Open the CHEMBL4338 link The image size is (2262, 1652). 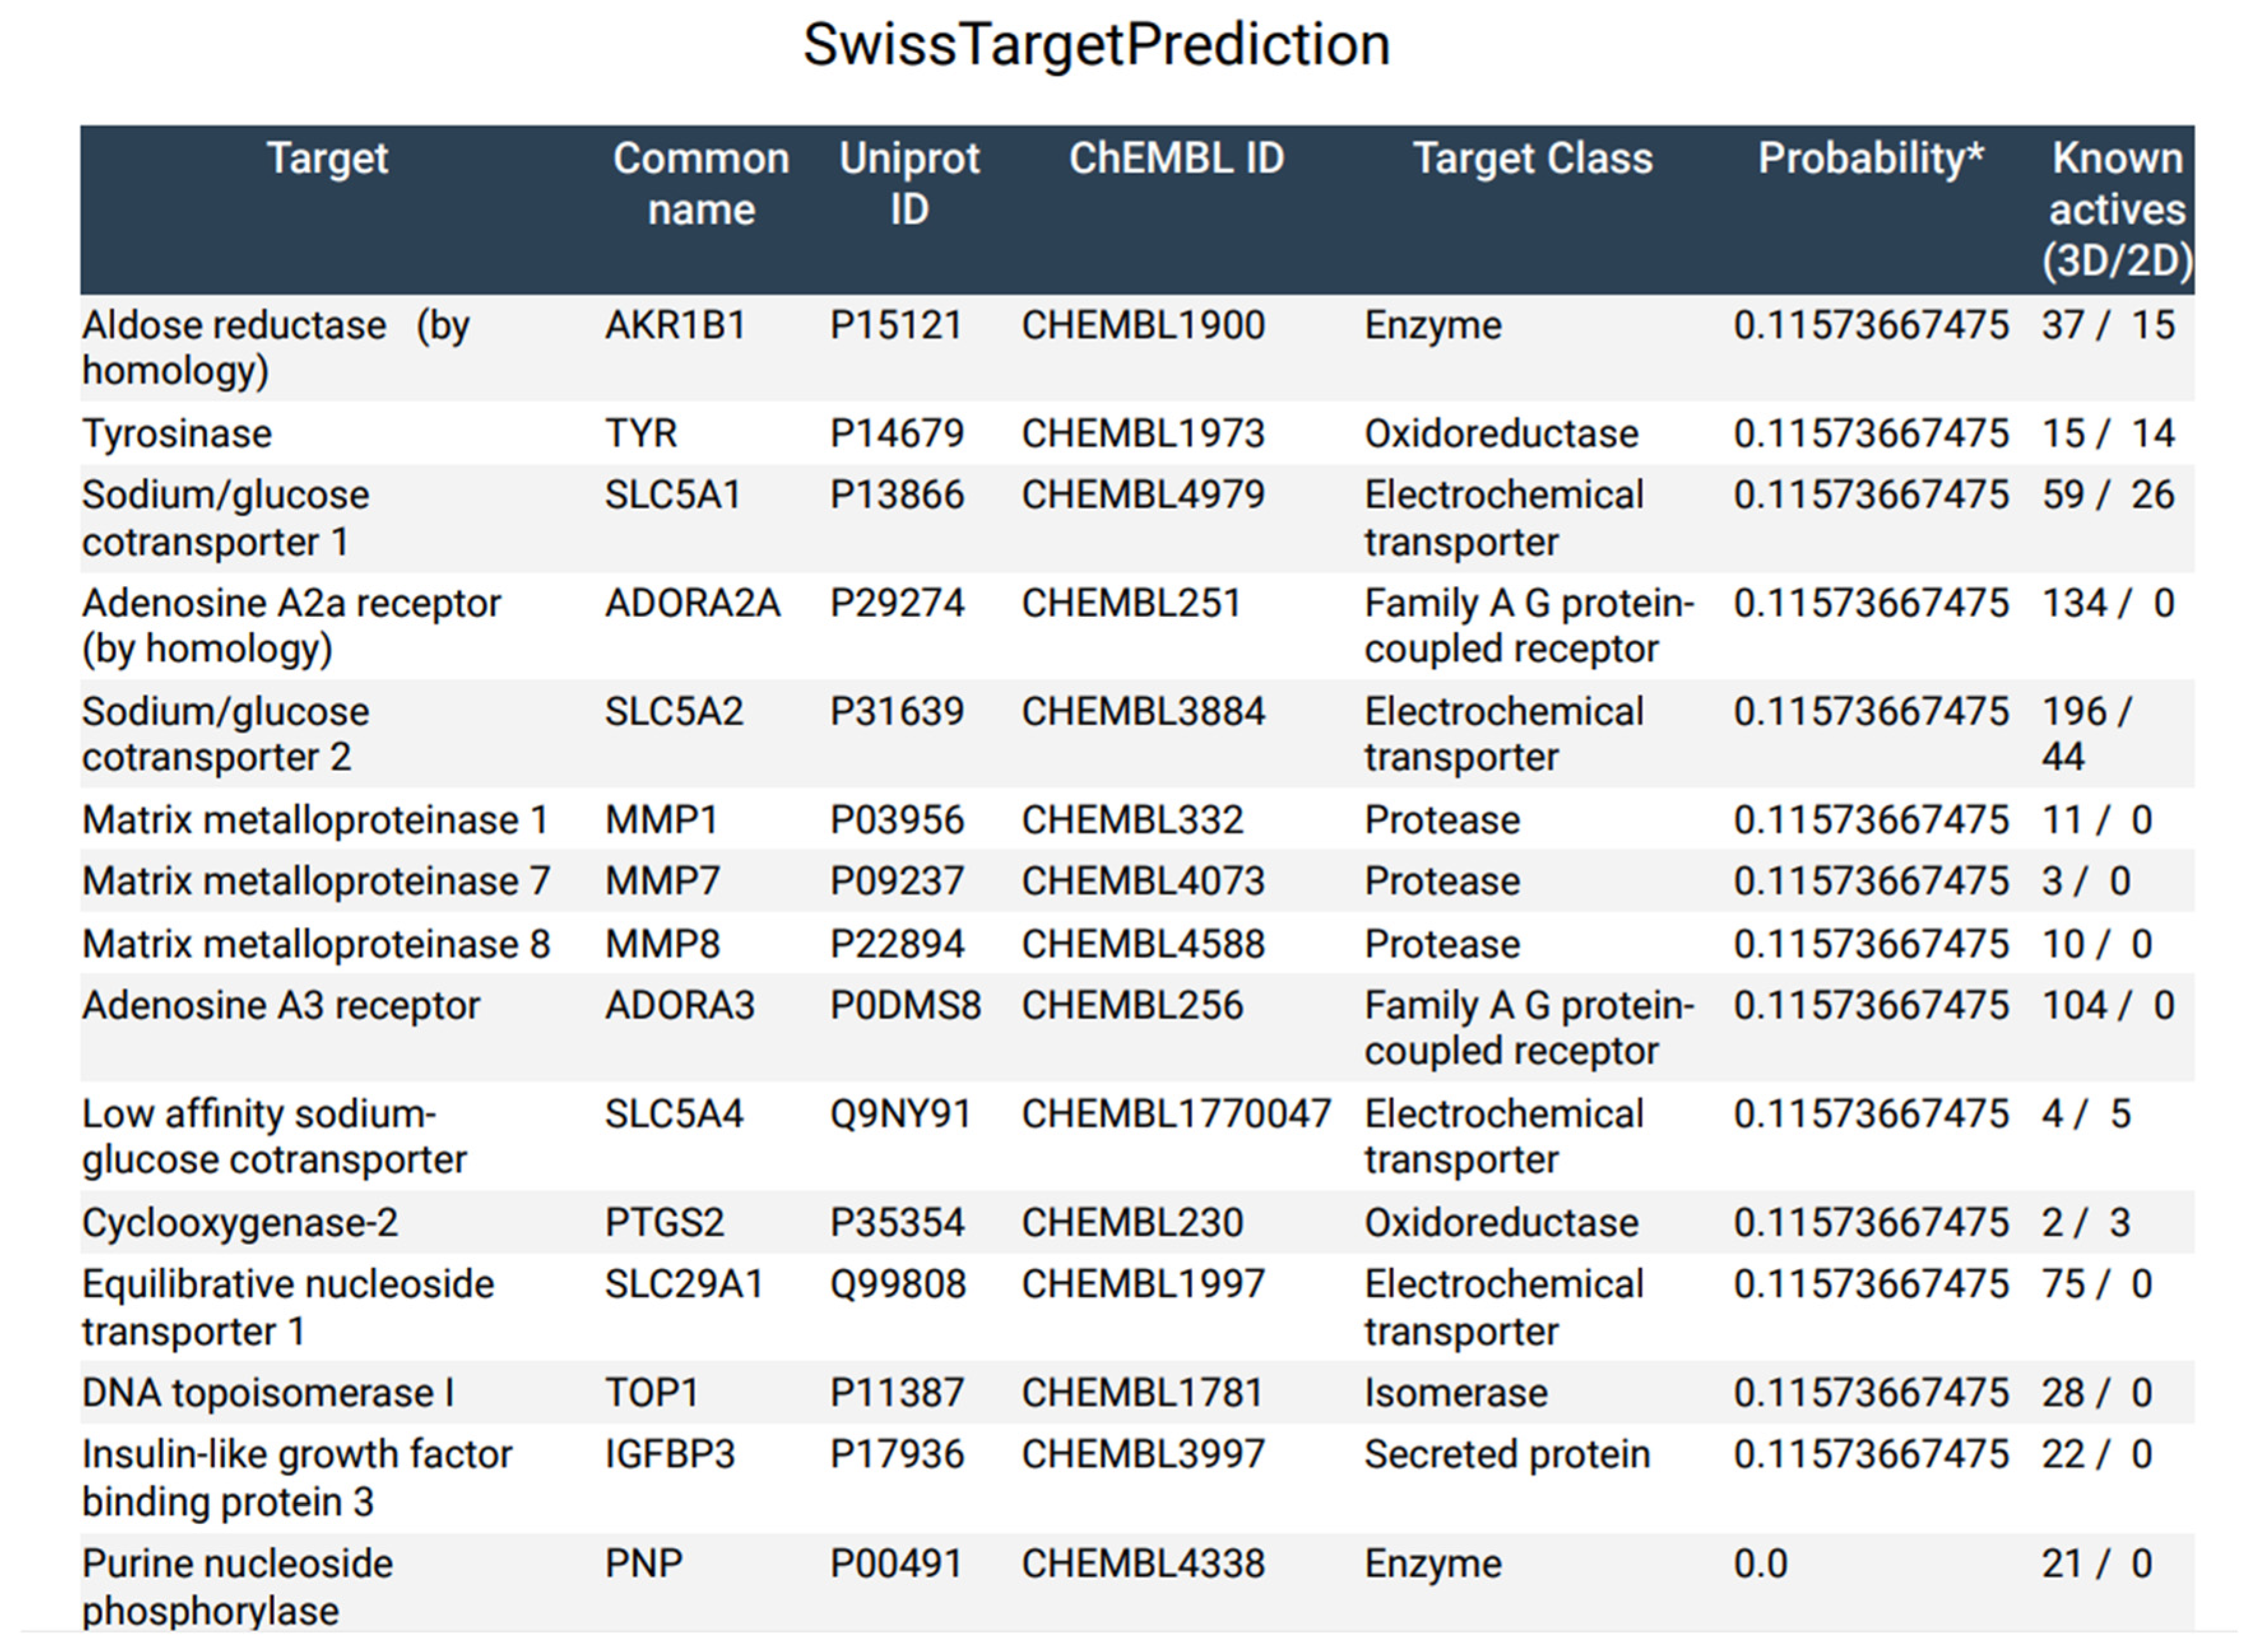pyautogui.click(x=1143, y=1563)
